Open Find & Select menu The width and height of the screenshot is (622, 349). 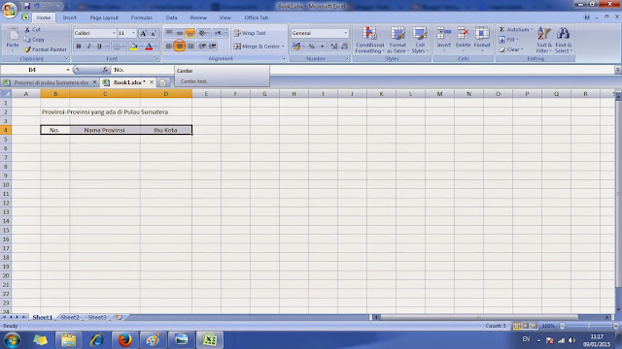(564, 40)
